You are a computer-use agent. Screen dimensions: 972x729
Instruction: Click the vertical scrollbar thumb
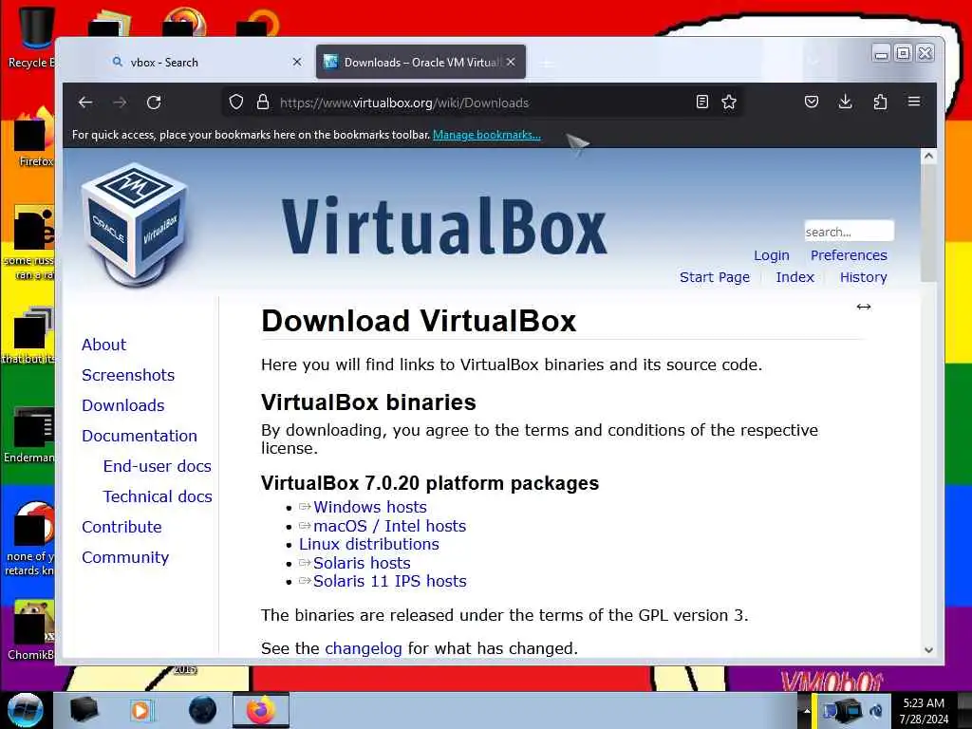tap(928, 222)
